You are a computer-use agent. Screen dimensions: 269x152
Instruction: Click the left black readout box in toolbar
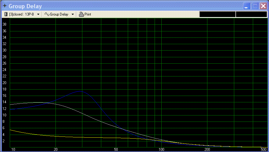(x=217, y=14)
